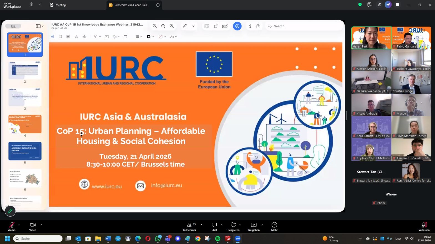Image resolution: width=435 pixels, height=244 pixels.
Task: Click the green annotation pencil button
Action: point(10,211)
